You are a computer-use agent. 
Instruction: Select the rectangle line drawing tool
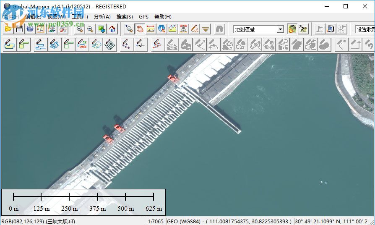68,44
